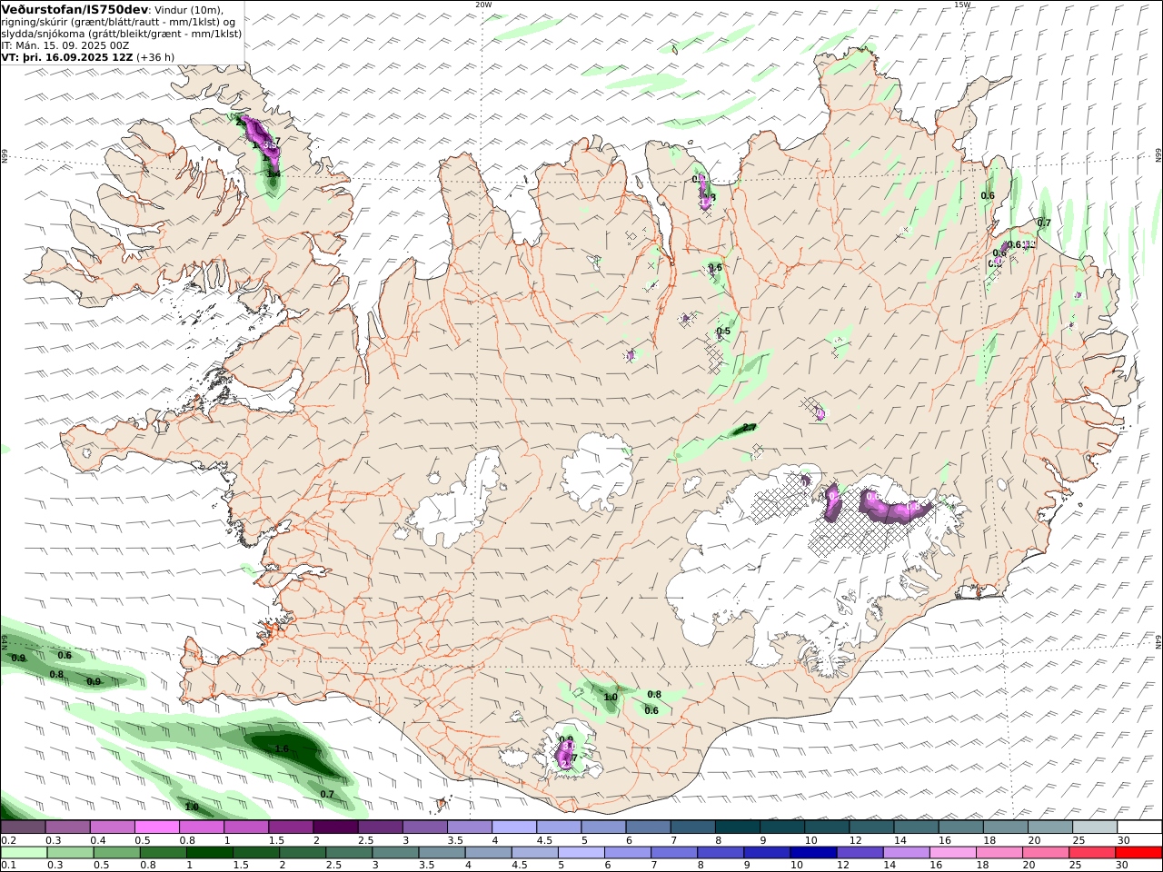Viewport: 1163px width, 872px height.
Task: Click the '2.7' precipitation value in central Iceland
Action: point(750,427)
